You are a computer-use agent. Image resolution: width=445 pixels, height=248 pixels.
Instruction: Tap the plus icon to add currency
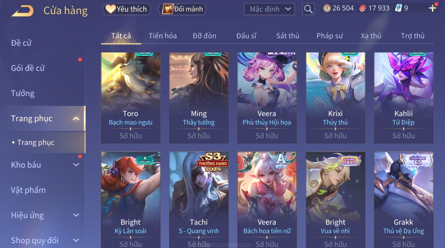point(432,8)
